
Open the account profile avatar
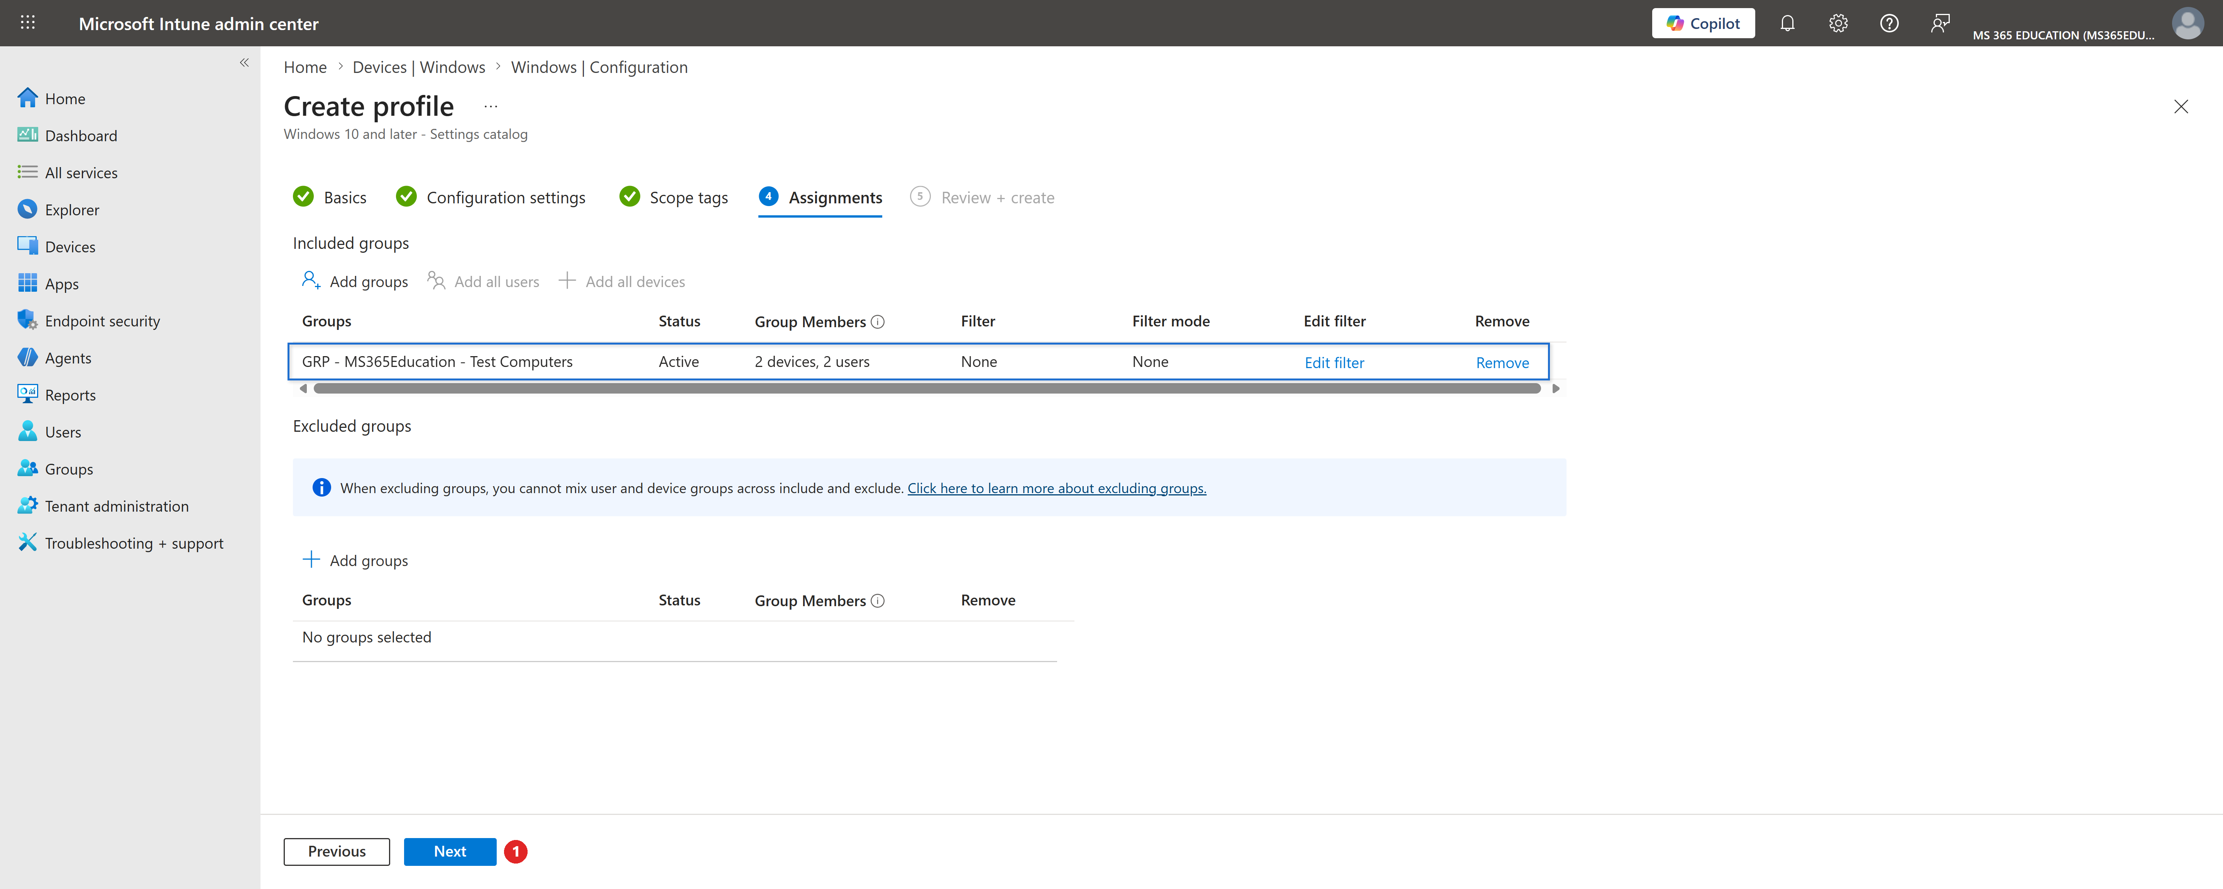(x=2187, y=23)
